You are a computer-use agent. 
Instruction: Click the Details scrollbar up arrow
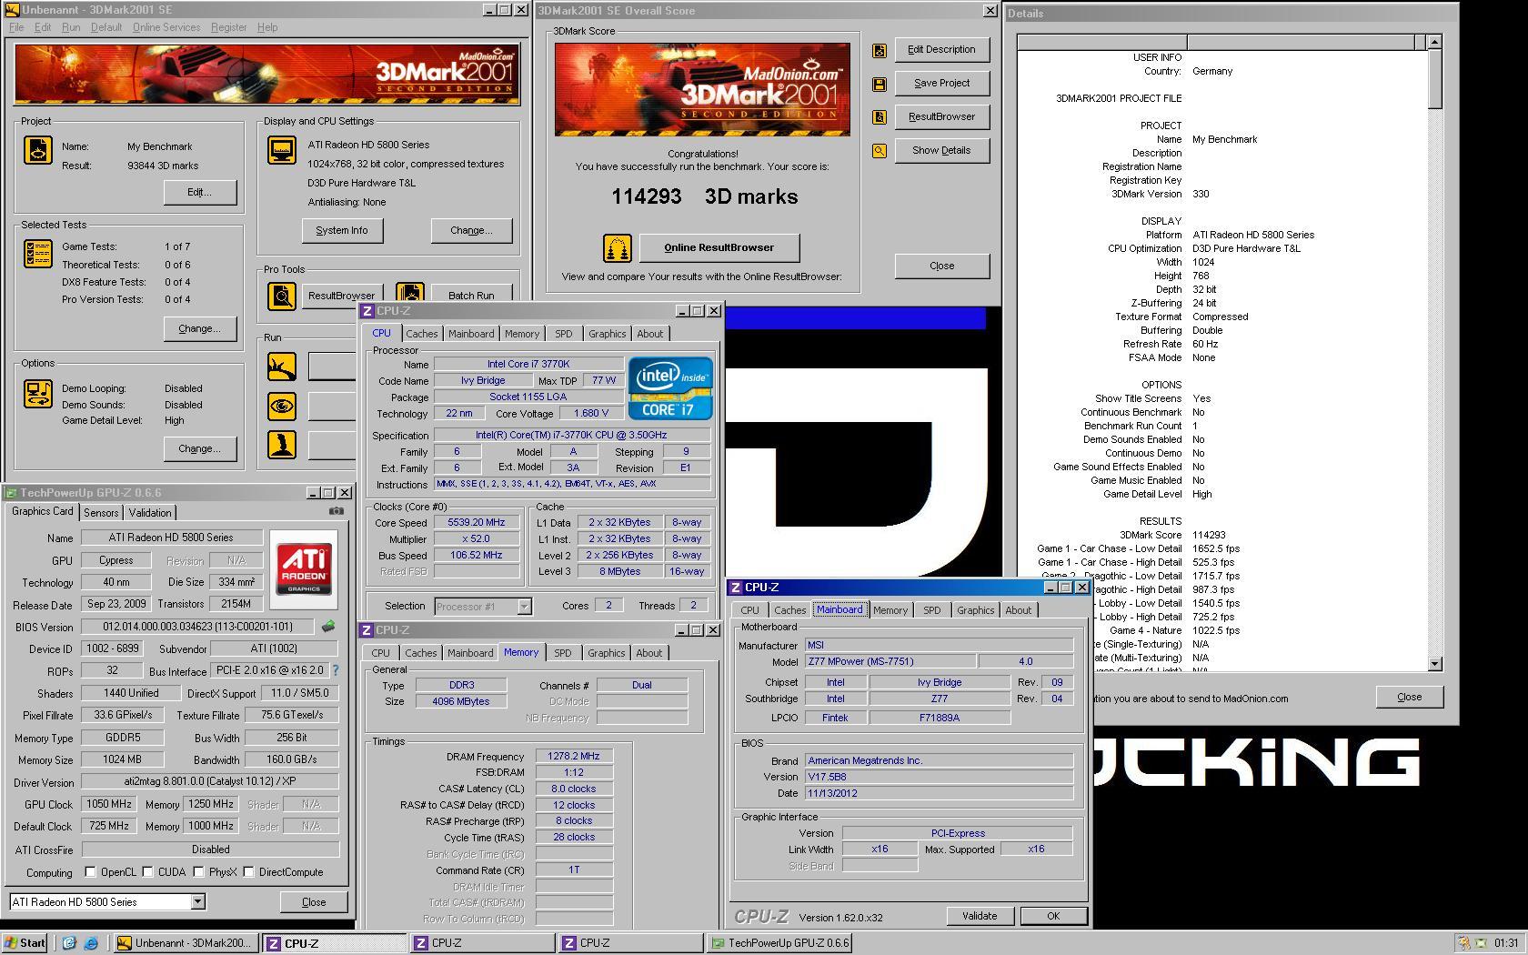1434,42
